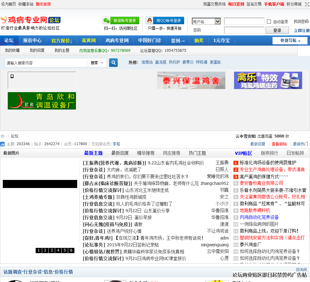310x282 pixels.
Task: Open VIP post 地跑散养喂料机
Action: point(255,211)
